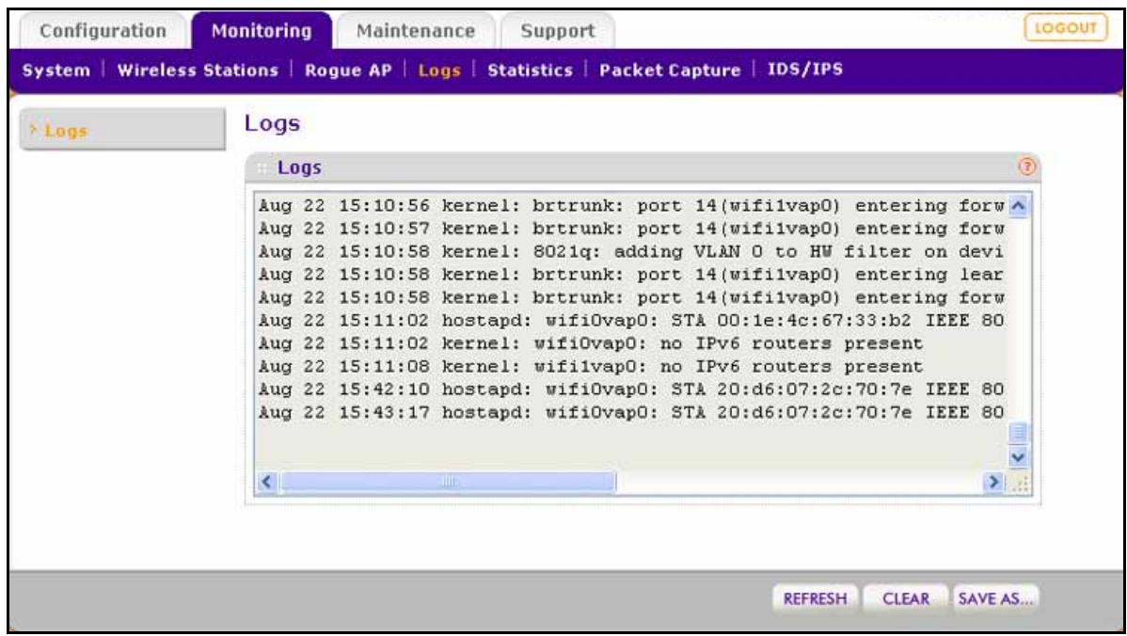Click the log scroll up arrow
The height and width of the screenshot is (636, 1127).
click(x=1018, y=206)
